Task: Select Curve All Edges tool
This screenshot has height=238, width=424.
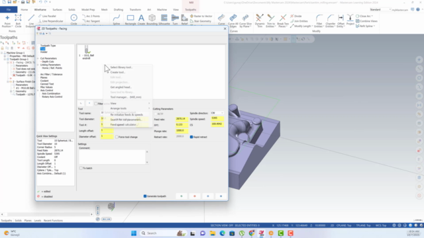Action: point(233,20)
